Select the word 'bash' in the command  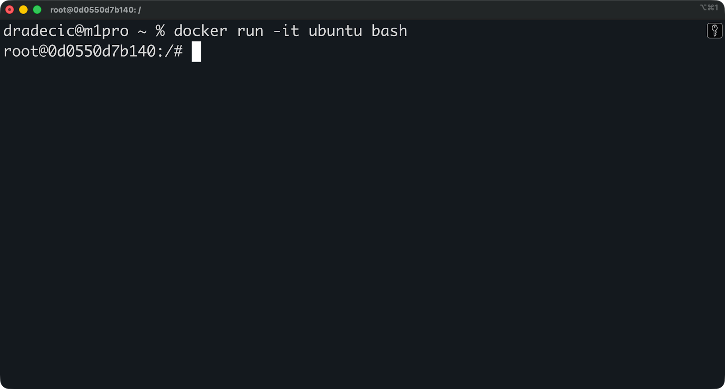(x=390, y=31)
